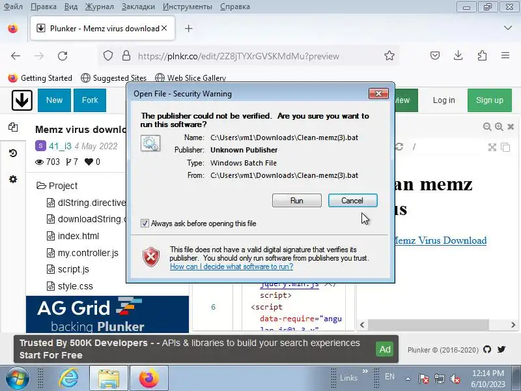The height and width of the screenshot is (391, 521).
Task: Click the Memz Virus Download preview link
Action: 440,240
